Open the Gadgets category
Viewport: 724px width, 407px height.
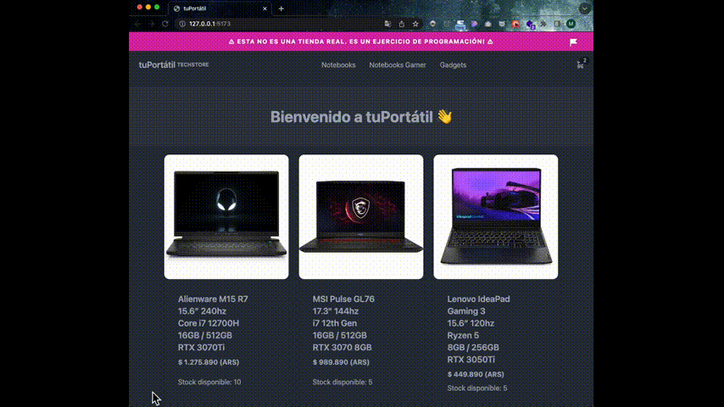[x=453, y=65]
